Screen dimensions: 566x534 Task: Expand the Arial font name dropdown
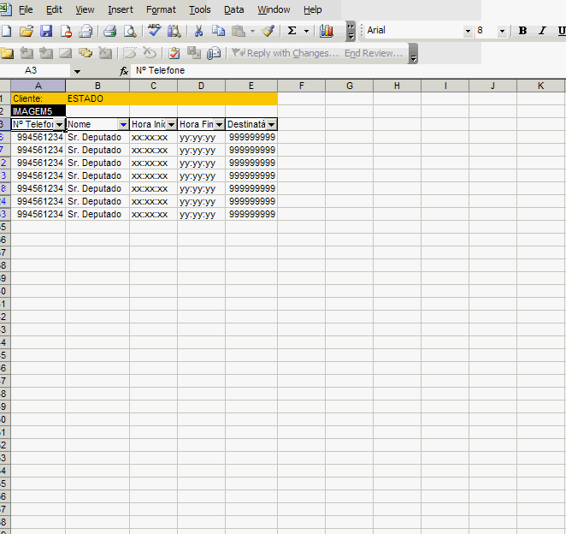468,31
